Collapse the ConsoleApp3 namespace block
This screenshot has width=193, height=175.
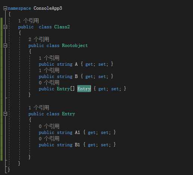5,8
